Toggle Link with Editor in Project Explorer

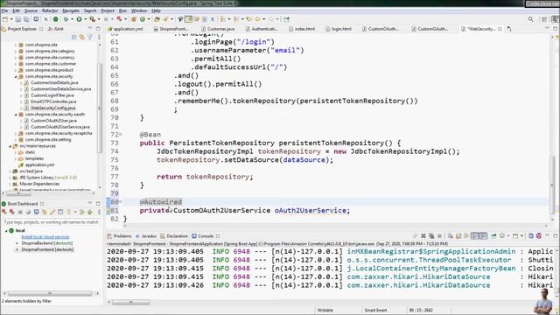point(81,37)
